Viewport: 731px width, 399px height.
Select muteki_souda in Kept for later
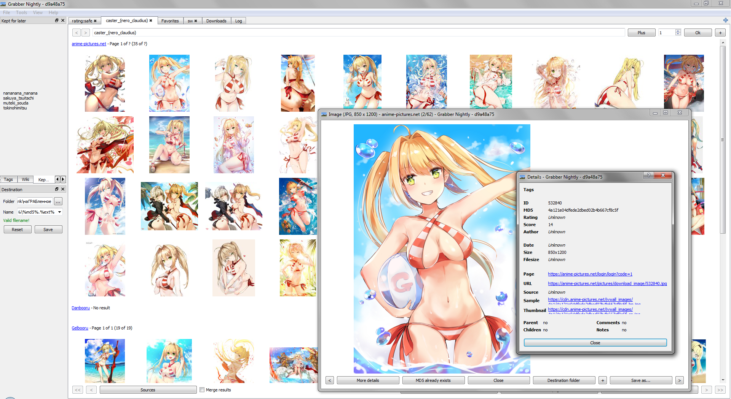coord(16,103)
